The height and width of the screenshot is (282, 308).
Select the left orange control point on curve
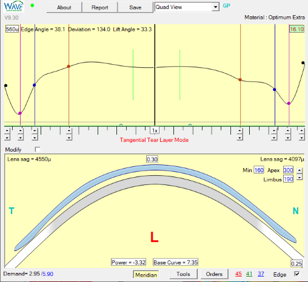pyautogui.click(x=69, y=66)
